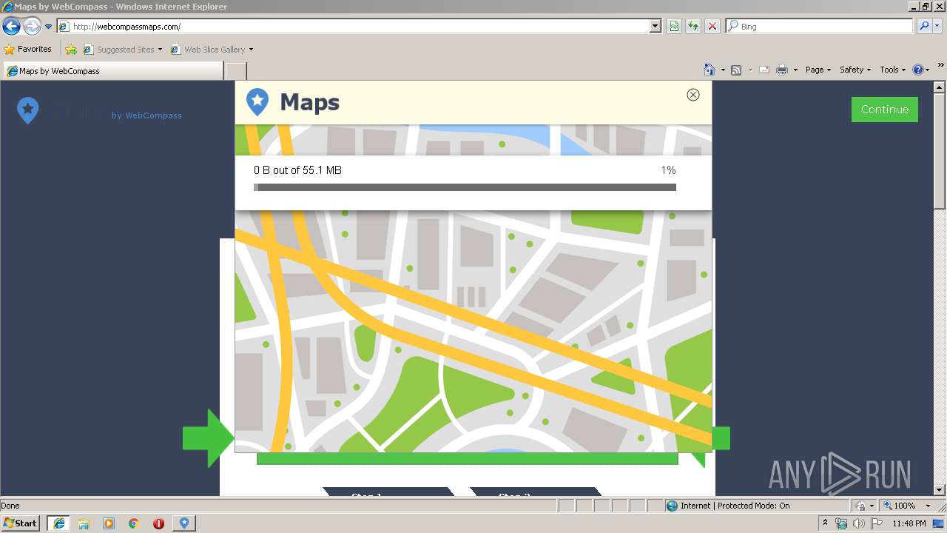Click the Internet Explorer taskbar icon
The image size is (947, 533).
tap(58, 523)
